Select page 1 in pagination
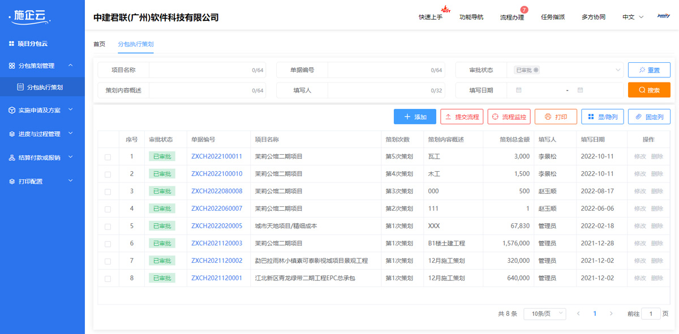The image size is (679, 334). [x=595, y=314]
